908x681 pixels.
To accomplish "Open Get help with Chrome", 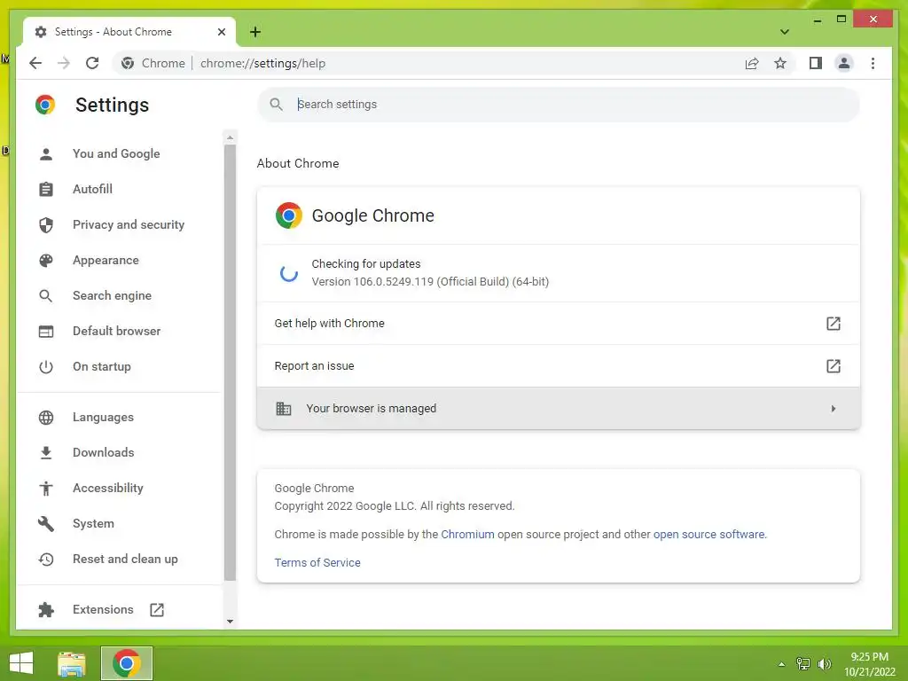I will (x=559, y=323).
